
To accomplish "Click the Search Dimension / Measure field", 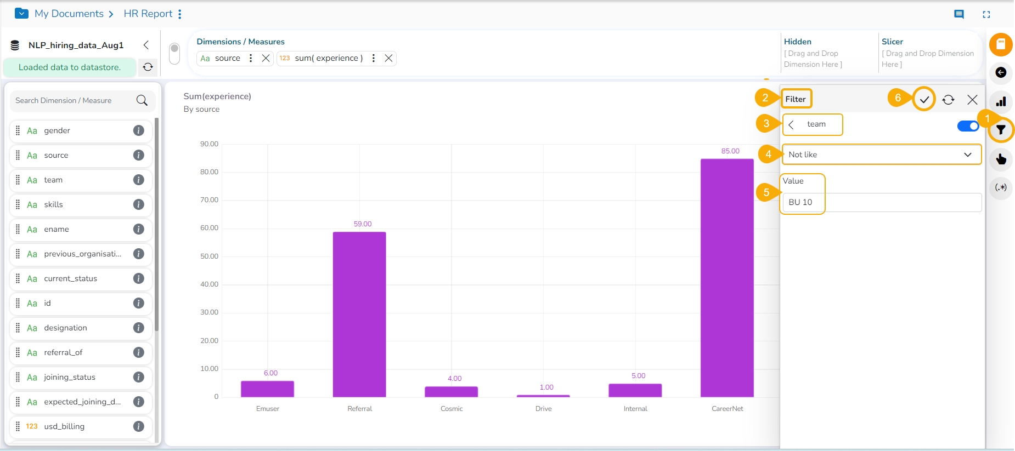I will click(x=74, y=100).
